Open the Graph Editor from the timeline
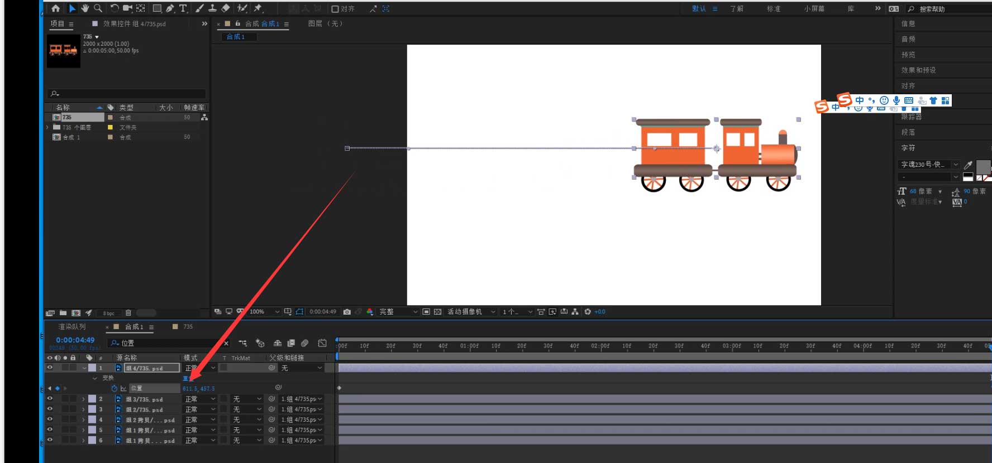This screenshot has width=992, height=463. pos(322,343)
